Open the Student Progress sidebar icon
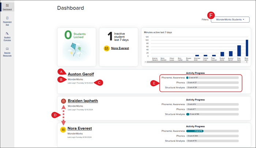 7,33
